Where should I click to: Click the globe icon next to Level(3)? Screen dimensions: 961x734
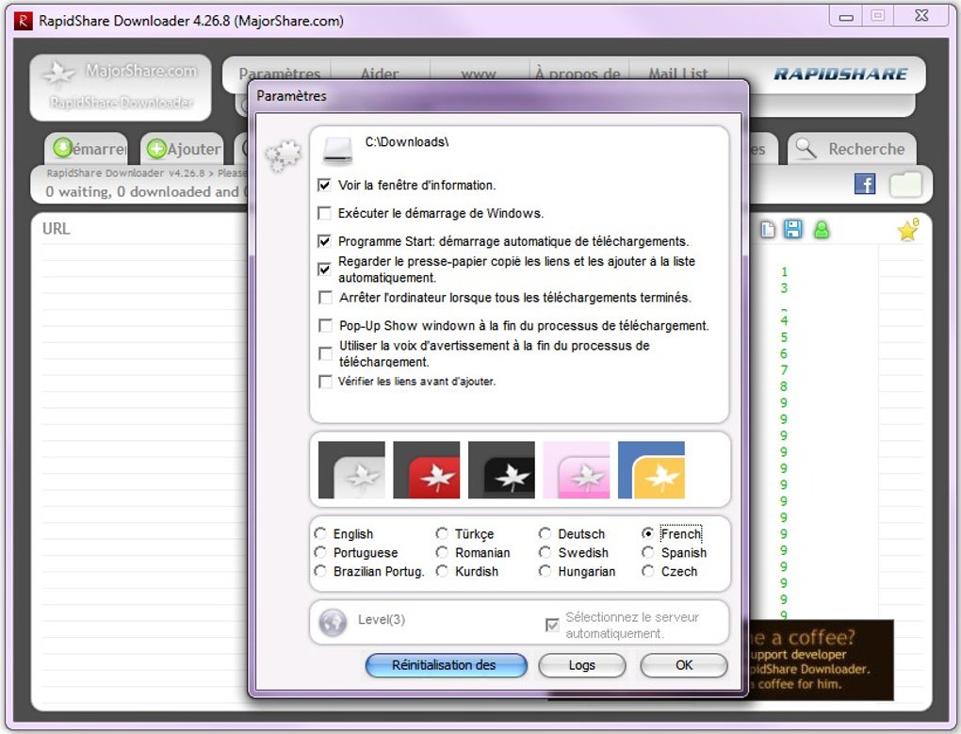[333, 622]
